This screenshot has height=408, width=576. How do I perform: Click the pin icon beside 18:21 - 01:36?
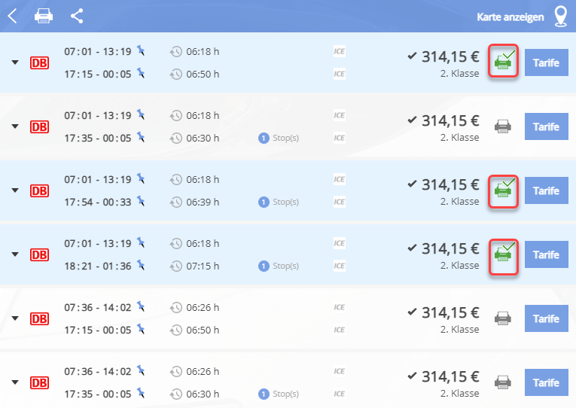[141, 265]
